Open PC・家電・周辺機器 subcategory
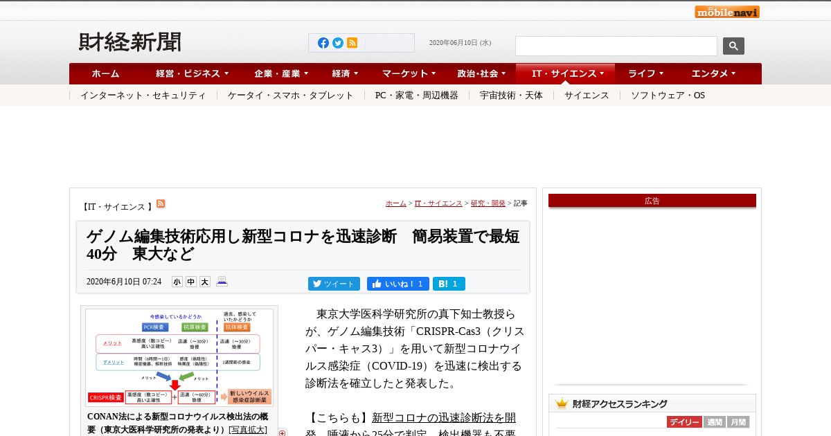 tap(417, 96)
